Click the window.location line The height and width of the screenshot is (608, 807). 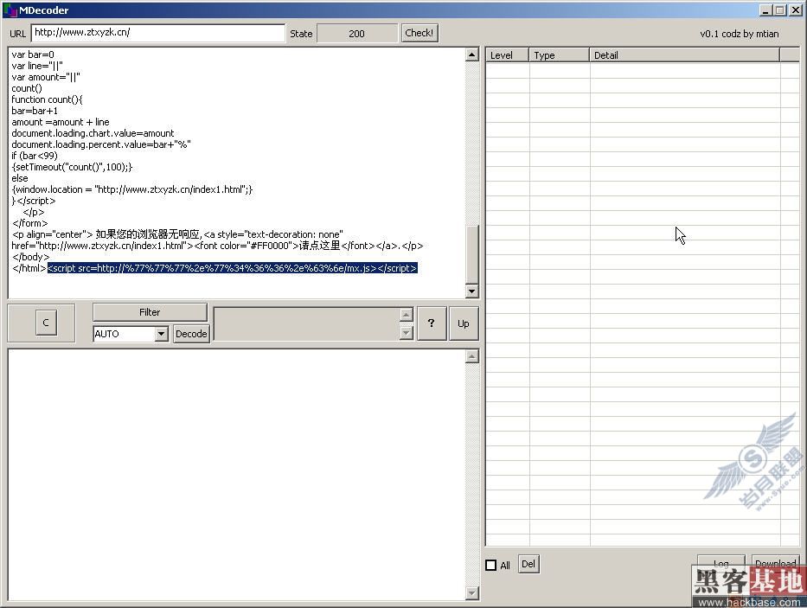(132, 189)
